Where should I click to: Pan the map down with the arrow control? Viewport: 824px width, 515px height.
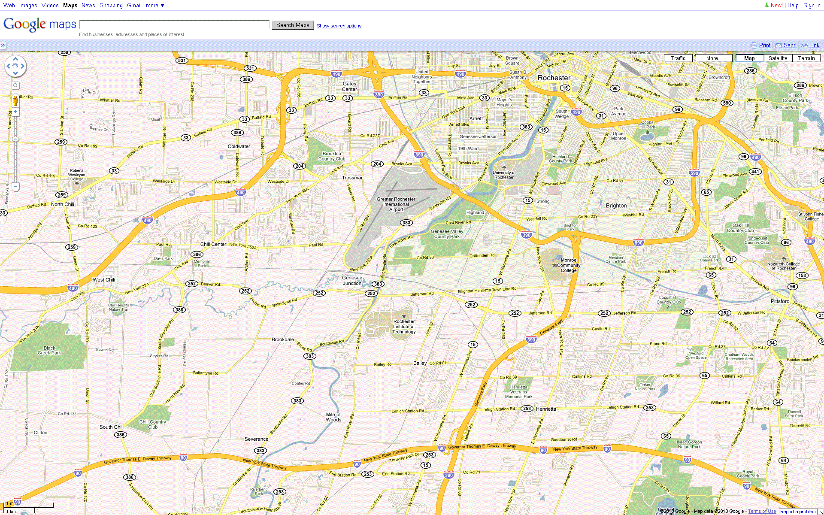15,74
